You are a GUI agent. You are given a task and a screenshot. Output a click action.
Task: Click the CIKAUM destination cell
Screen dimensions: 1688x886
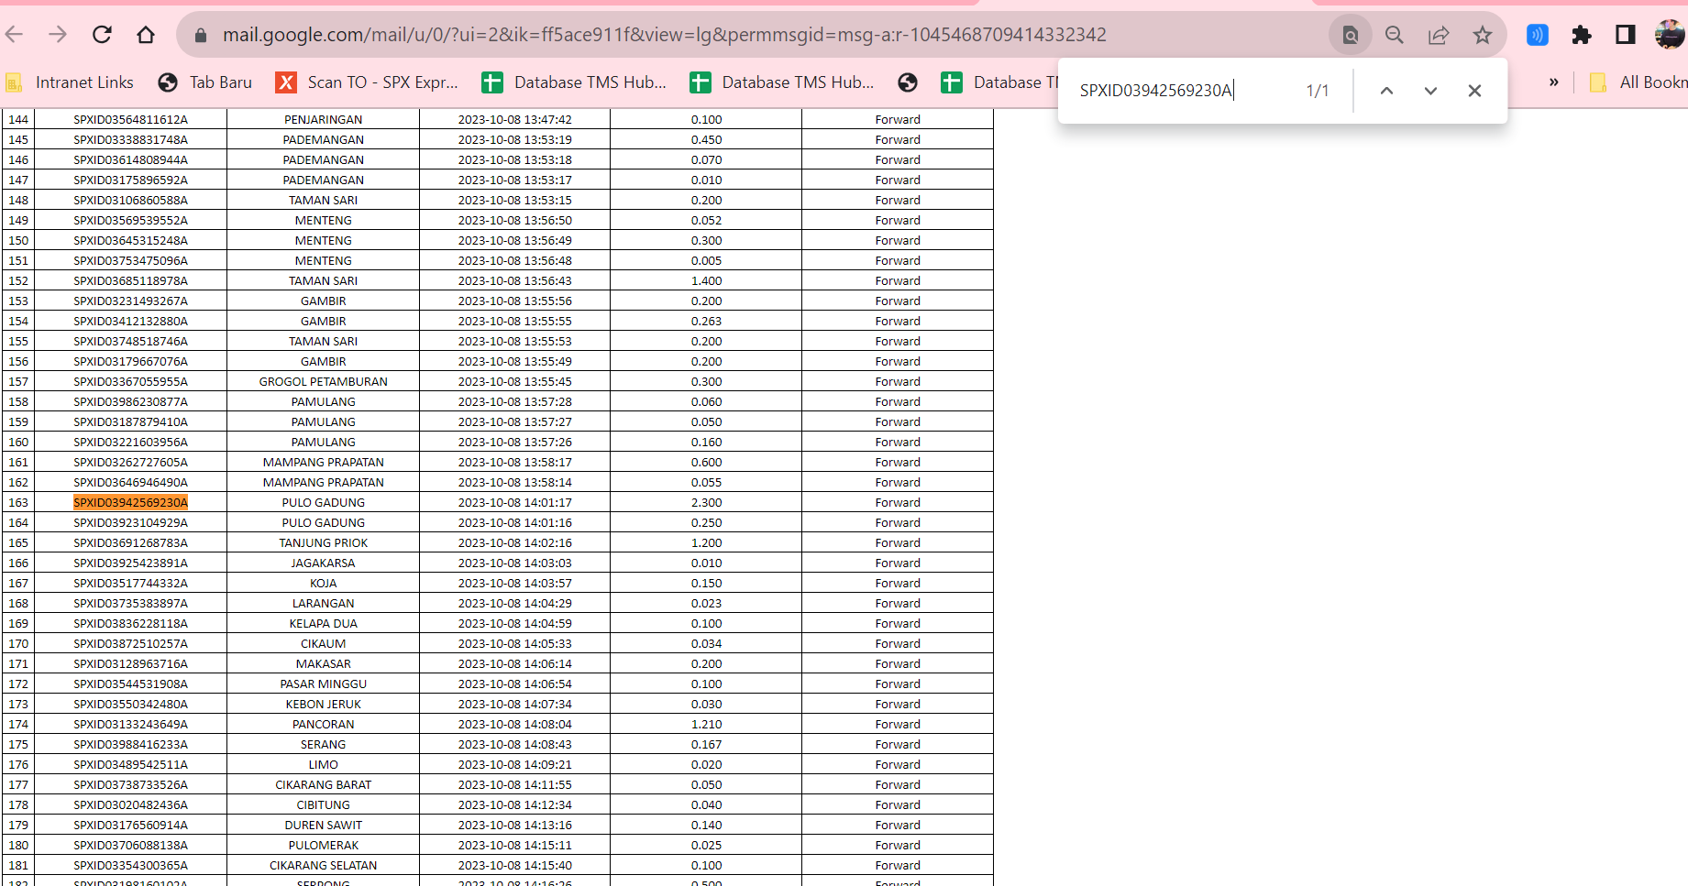pyautogui.click(x=324, y=643)
